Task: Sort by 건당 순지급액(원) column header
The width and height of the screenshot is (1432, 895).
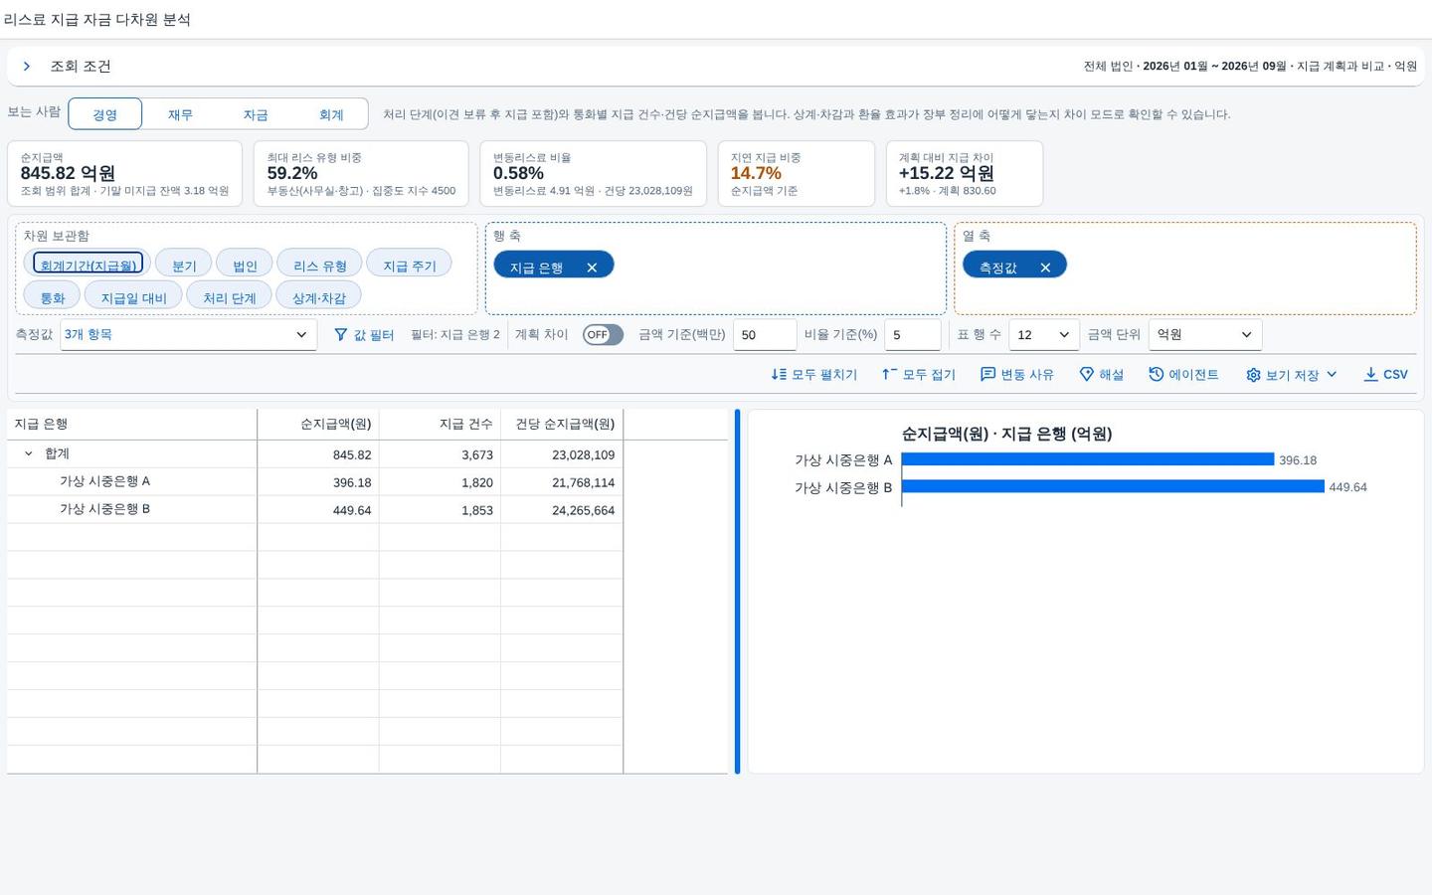Action: [x=562, y=425]
